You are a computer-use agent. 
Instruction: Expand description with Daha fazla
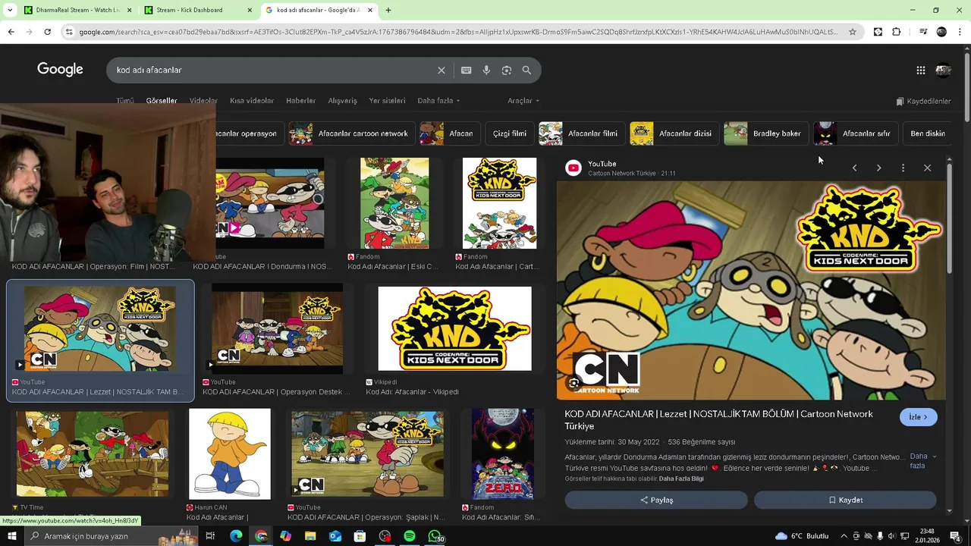tap(922, 461)
